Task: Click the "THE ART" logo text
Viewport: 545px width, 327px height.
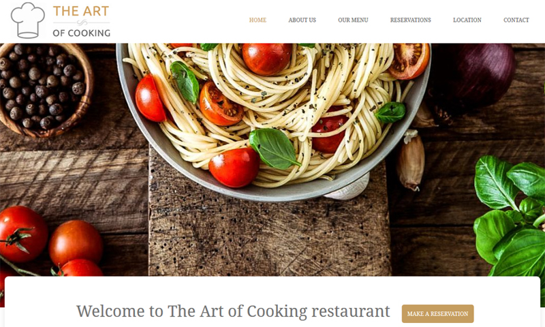Action: pos(81,11)
